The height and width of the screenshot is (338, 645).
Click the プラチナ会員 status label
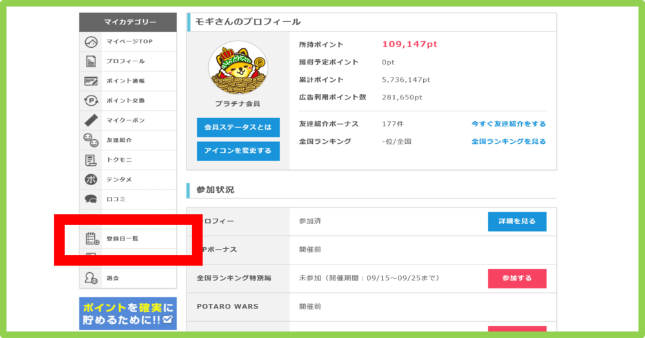(238, 104)
